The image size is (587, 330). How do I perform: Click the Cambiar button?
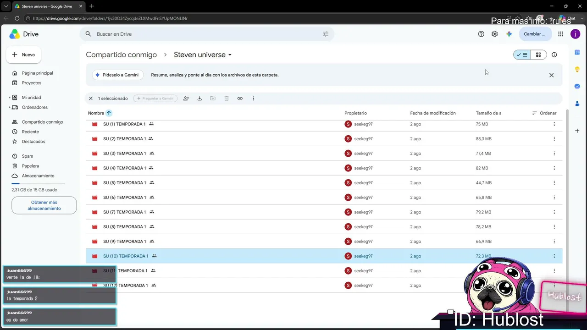535,34
